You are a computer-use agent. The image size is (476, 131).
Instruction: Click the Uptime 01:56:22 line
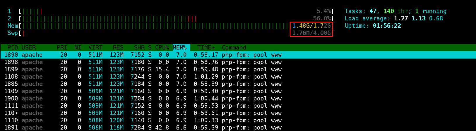click(373, 26)
